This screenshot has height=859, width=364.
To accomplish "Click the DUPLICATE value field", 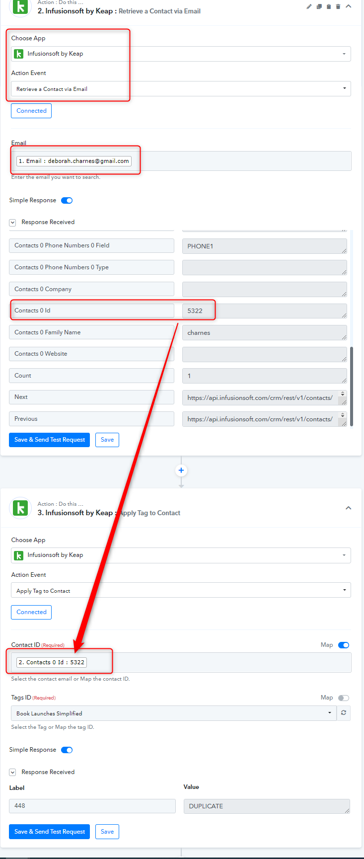I will coord(267,806).
